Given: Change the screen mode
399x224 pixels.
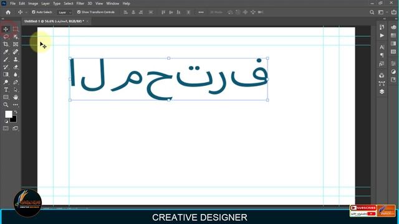Looking at the screenshot, I should (x=16, y=129).
